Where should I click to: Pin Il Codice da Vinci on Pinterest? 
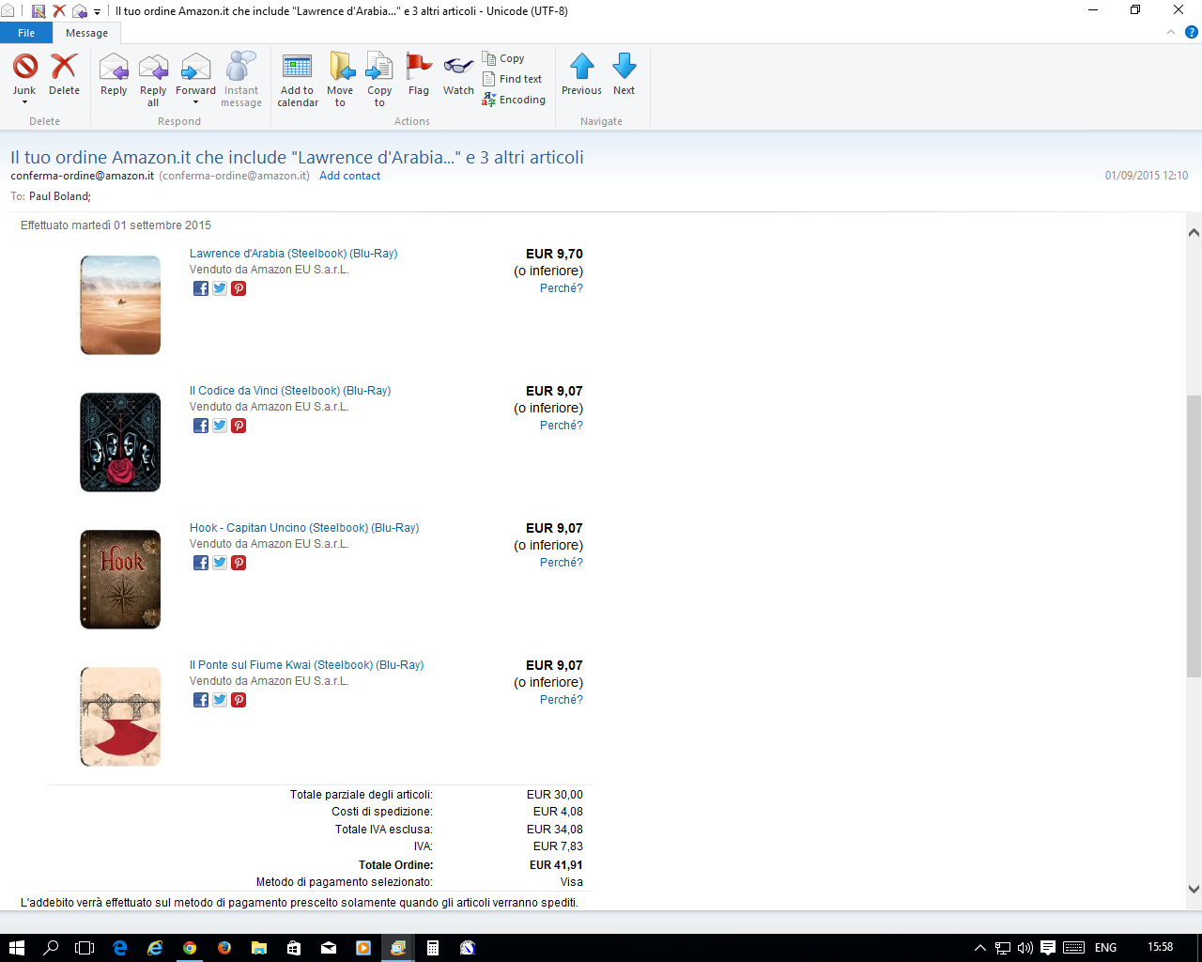pyautogui.click(x=239, y=426)
